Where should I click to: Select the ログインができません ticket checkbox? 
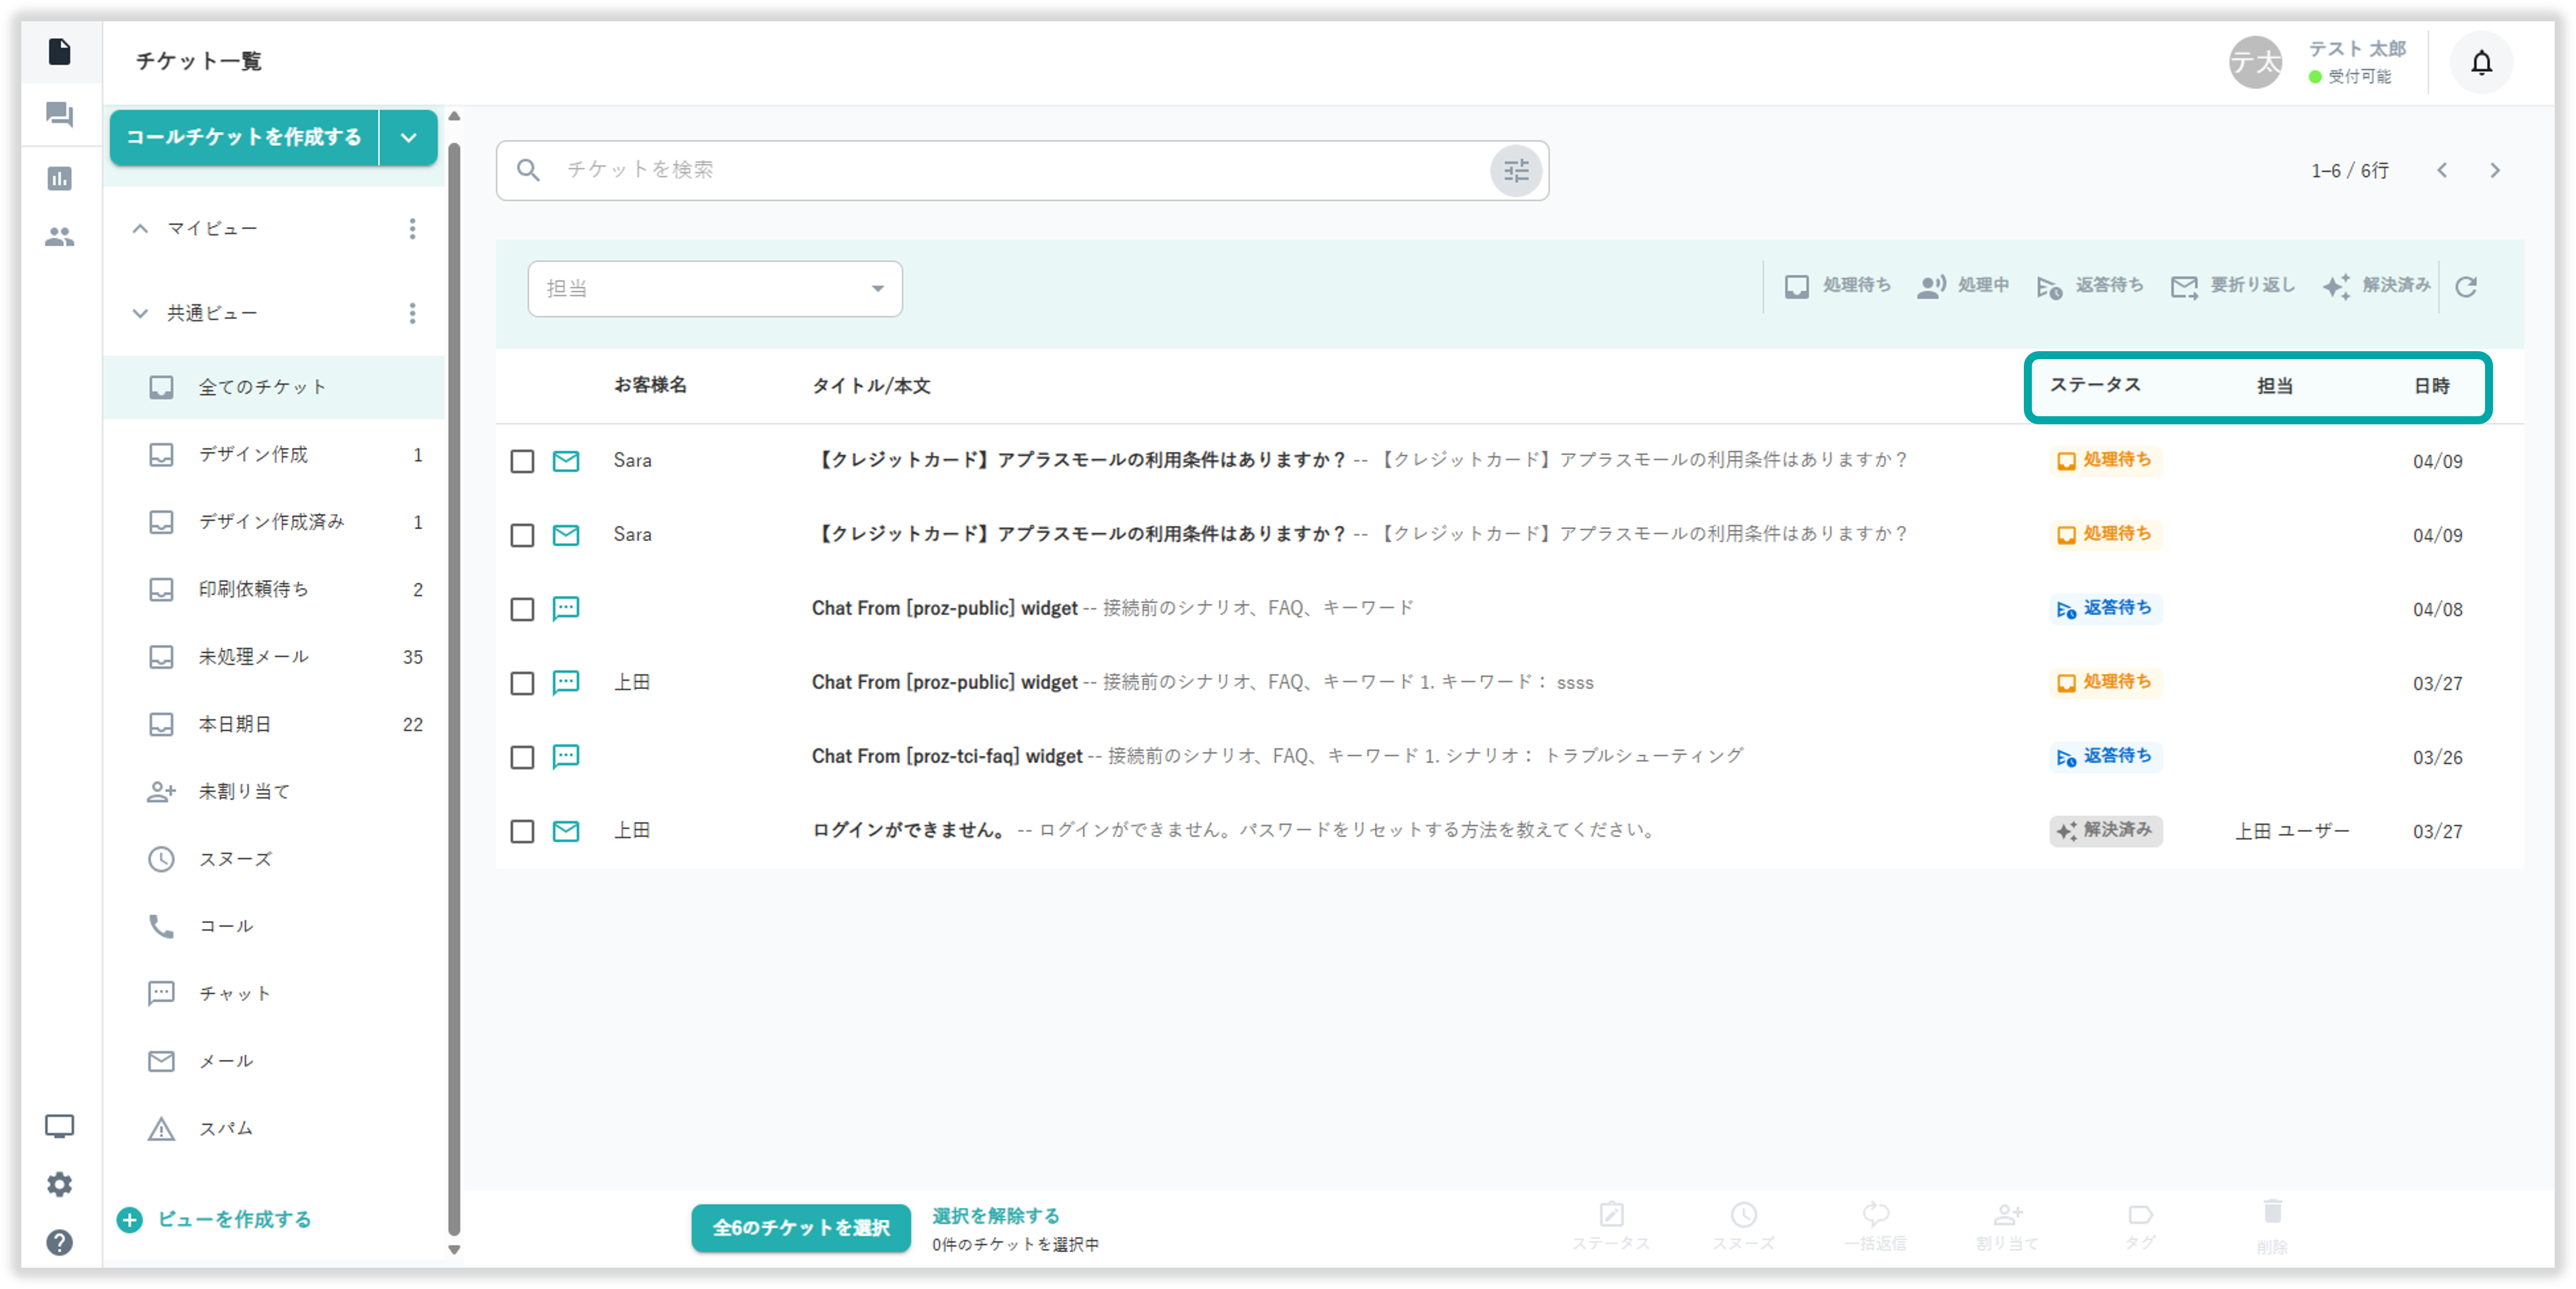[522, 831]
